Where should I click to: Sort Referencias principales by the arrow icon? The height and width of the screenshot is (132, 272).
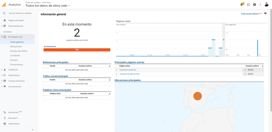[109, 66]
